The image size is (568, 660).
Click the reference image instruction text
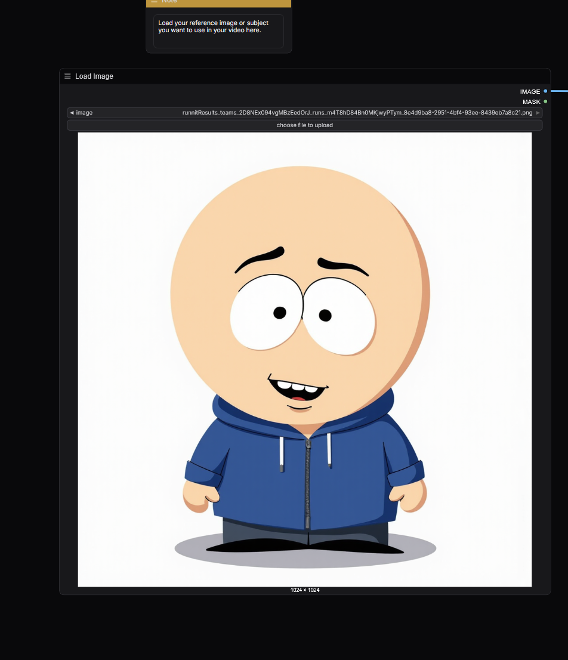[213, 26]
